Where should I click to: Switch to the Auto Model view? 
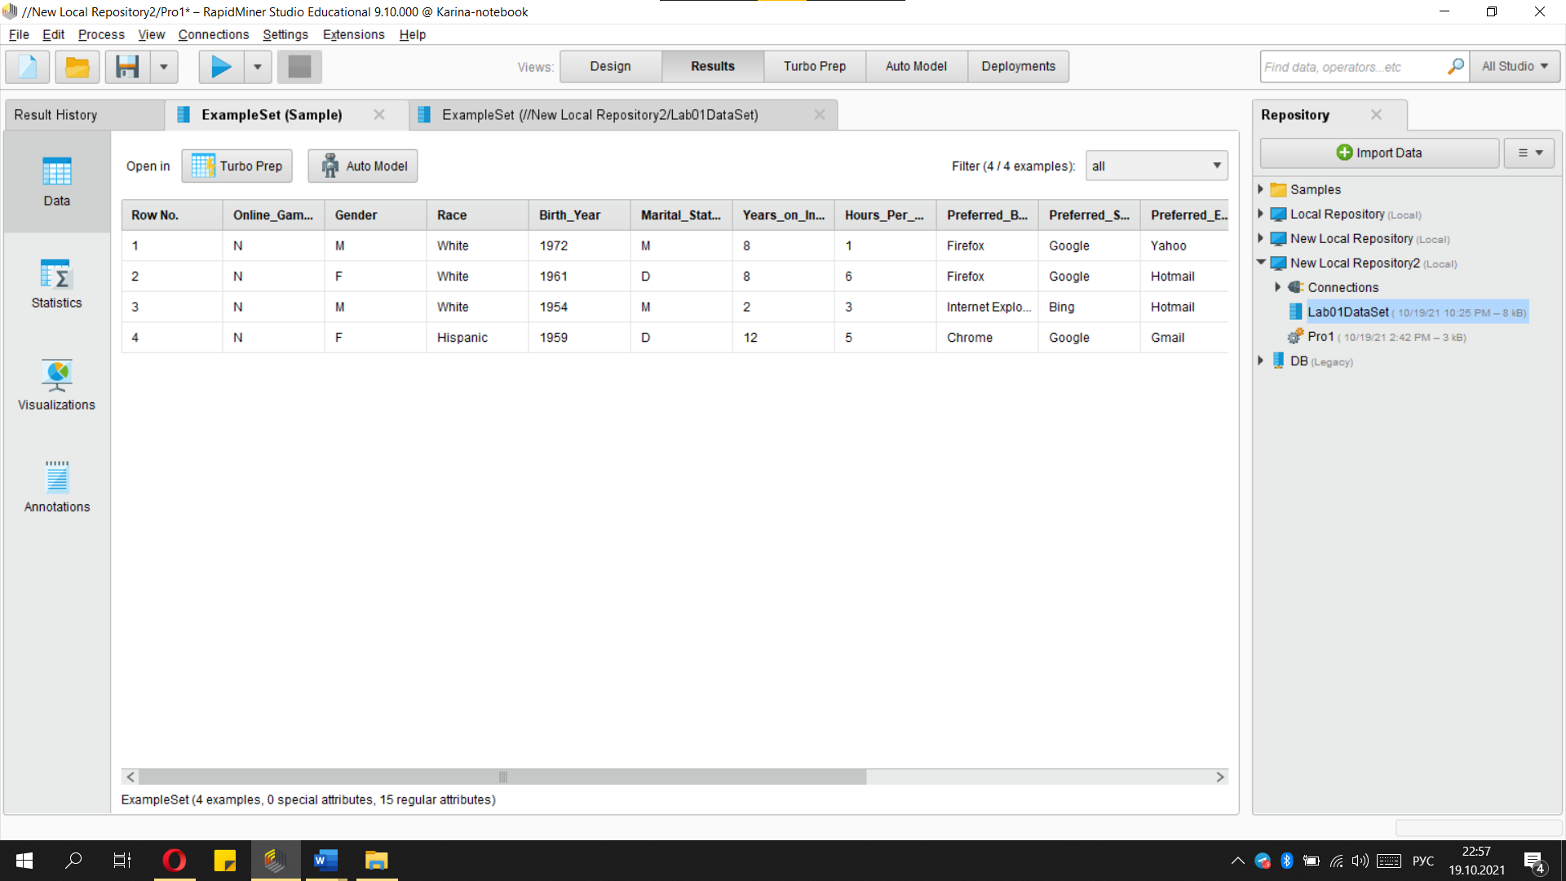point(916,66)
